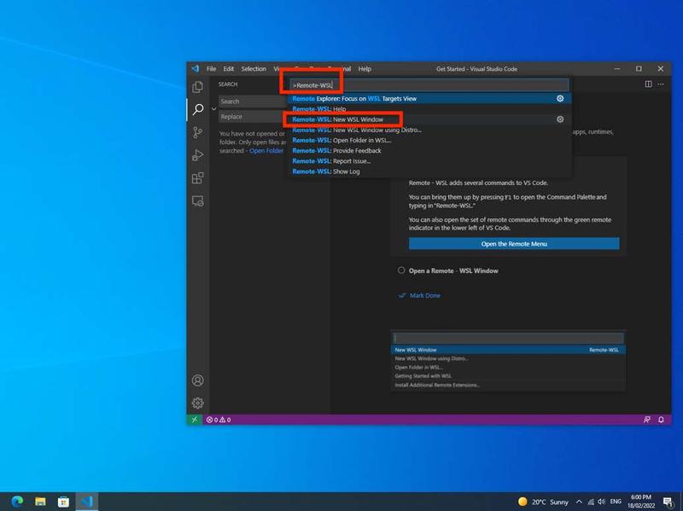This screenshot has height=511, width=683.
Task: Open the Edit menu
Action: (229, 69)
